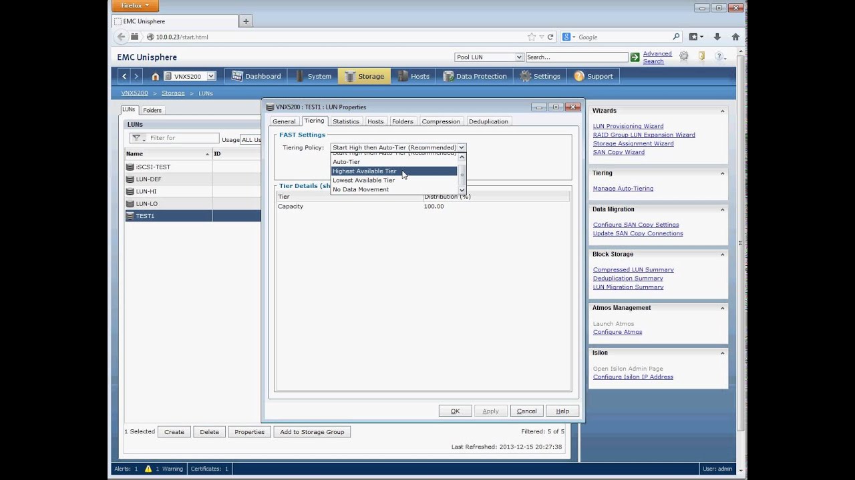
Task: Collapse the Wizards panel
Action: [x=722, y=111]
